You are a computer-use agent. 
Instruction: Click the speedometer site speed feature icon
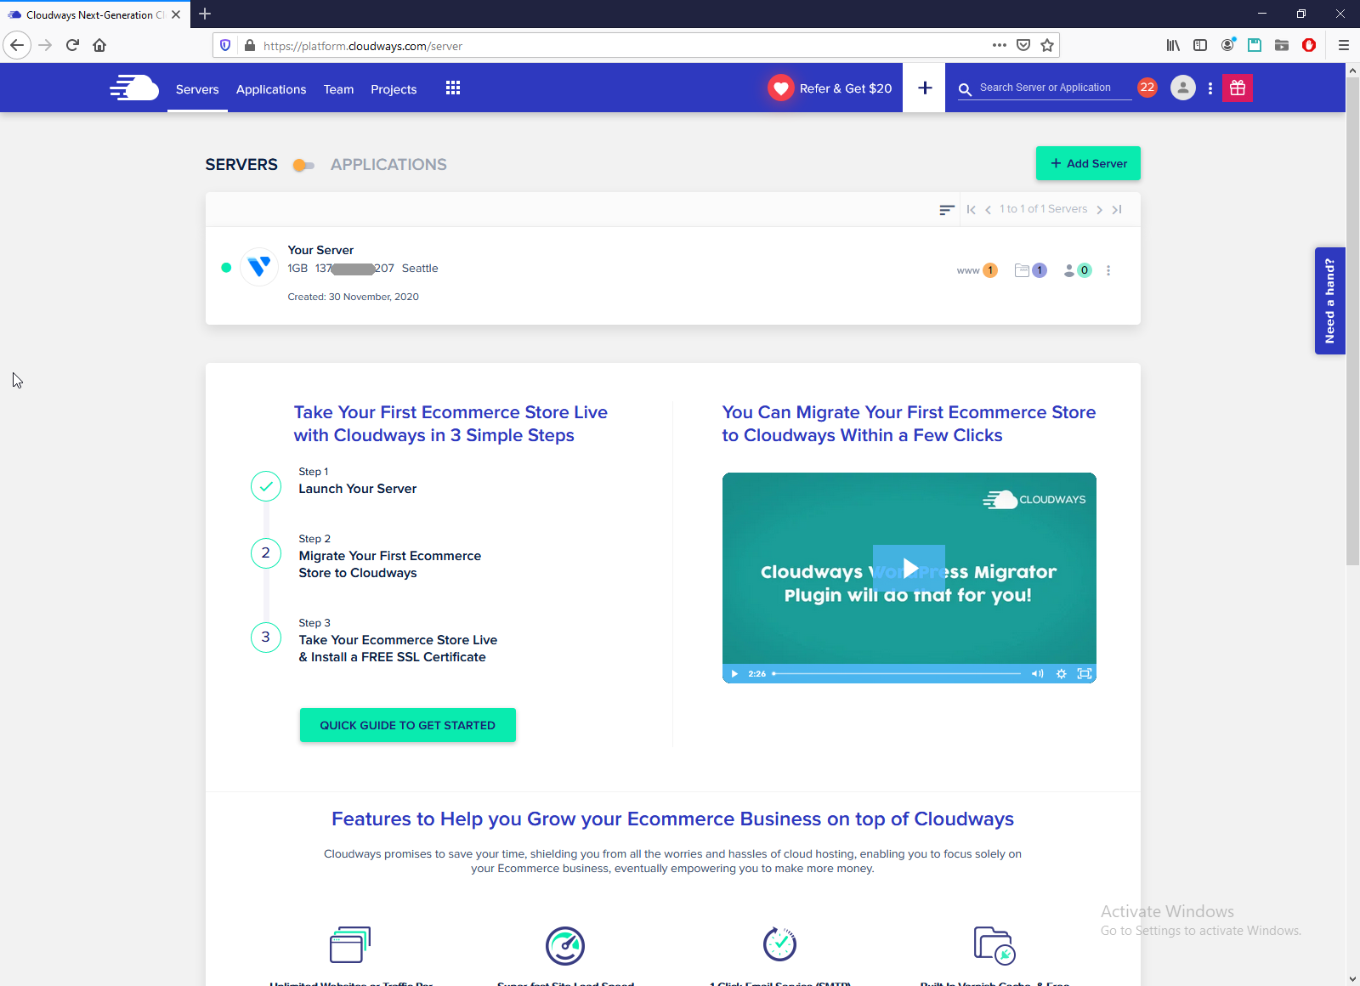tap(565, 945)
